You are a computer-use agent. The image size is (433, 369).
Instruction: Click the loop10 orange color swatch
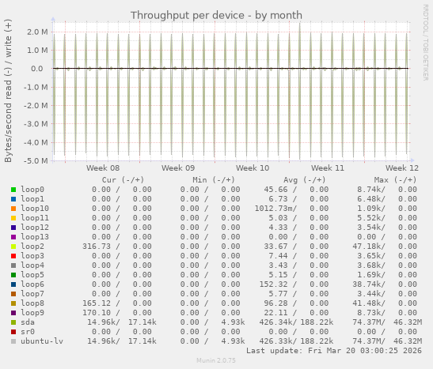point(13,209)
